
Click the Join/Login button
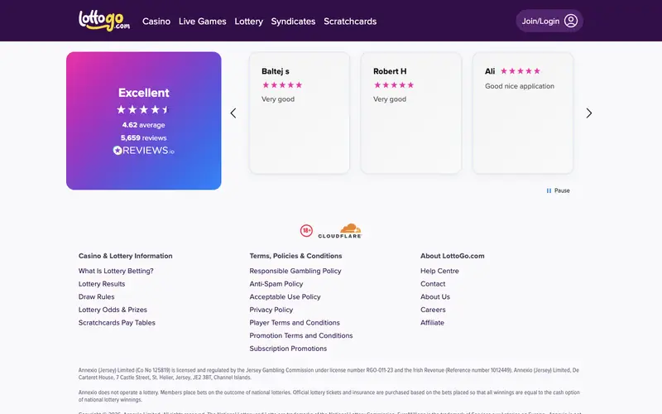tap(549, 21)
